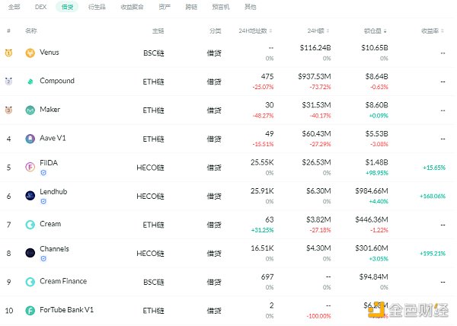
Task: Open the 收益聚合 tab
Action: [132, 7]
